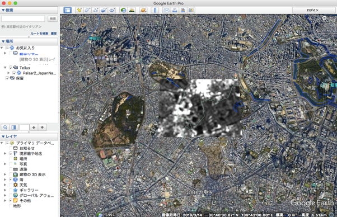Open the ルートを検索 link
This screenshot has width=337, height=217.
point(39,34)
